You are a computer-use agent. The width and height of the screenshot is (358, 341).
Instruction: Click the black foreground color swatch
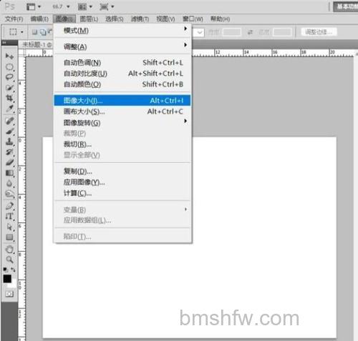click(7, 279)
